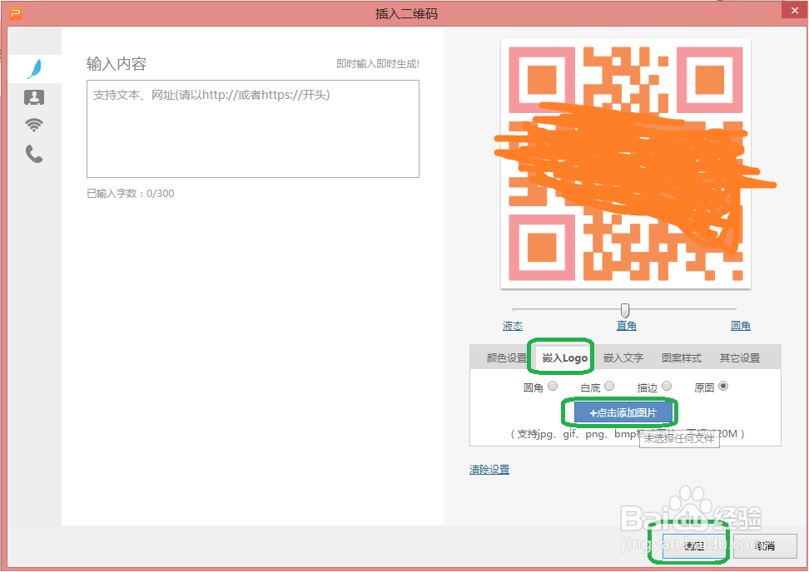Select the 白底 logo style radio
The width and height of the screenshot is (809, 572).
pos(609,386)
